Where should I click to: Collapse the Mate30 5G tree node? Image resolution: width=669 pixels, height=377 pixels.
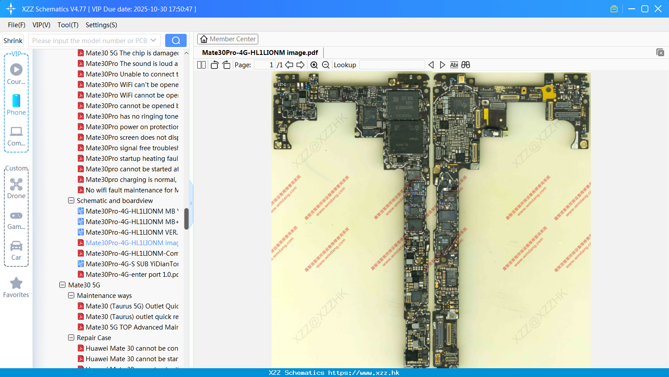click(x=62, y=285)
